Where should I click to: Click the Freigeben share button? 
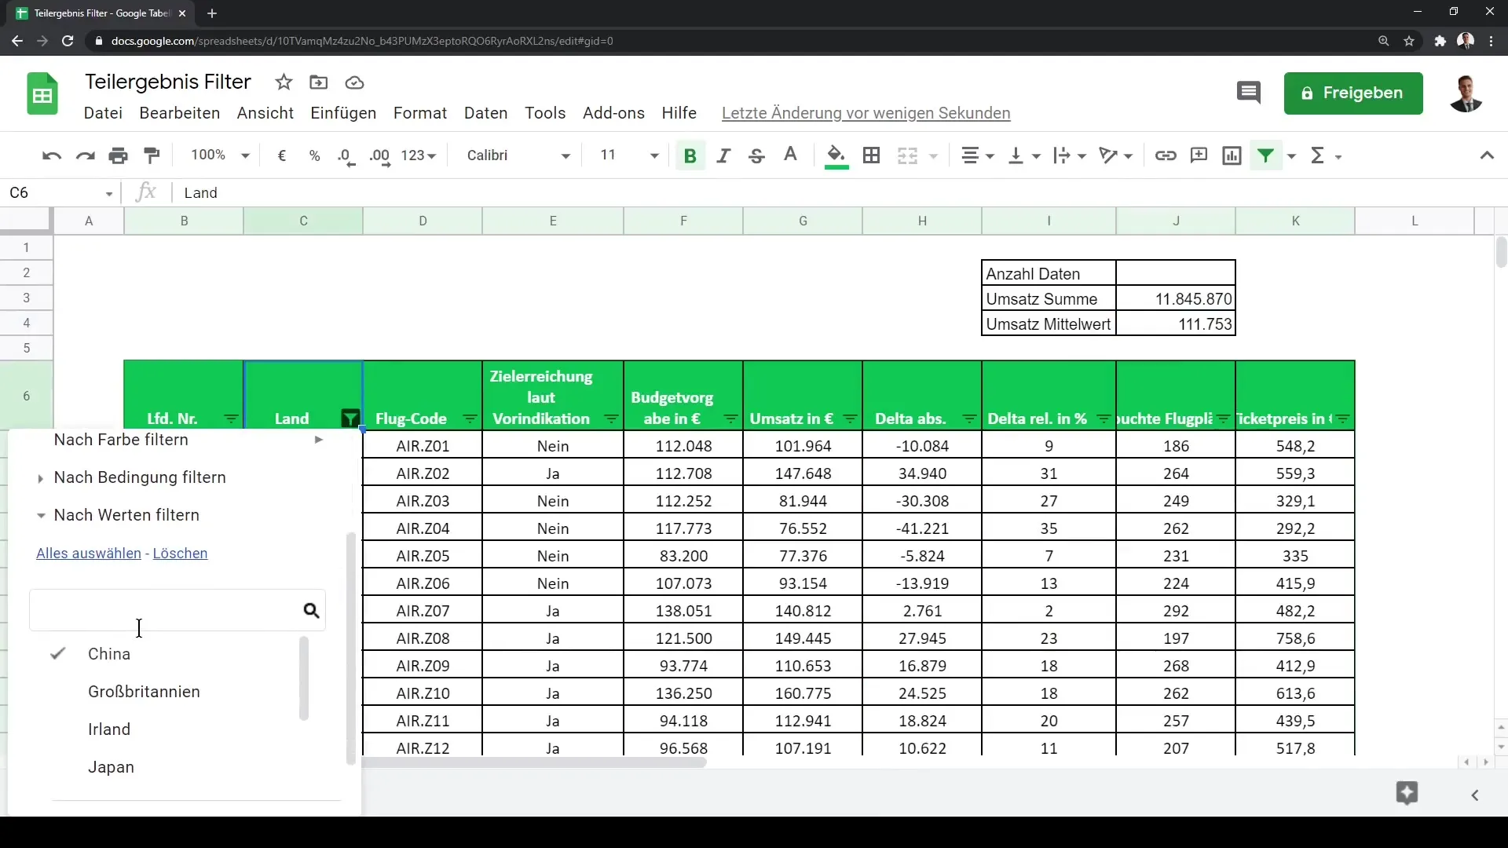click(1353, 93)
